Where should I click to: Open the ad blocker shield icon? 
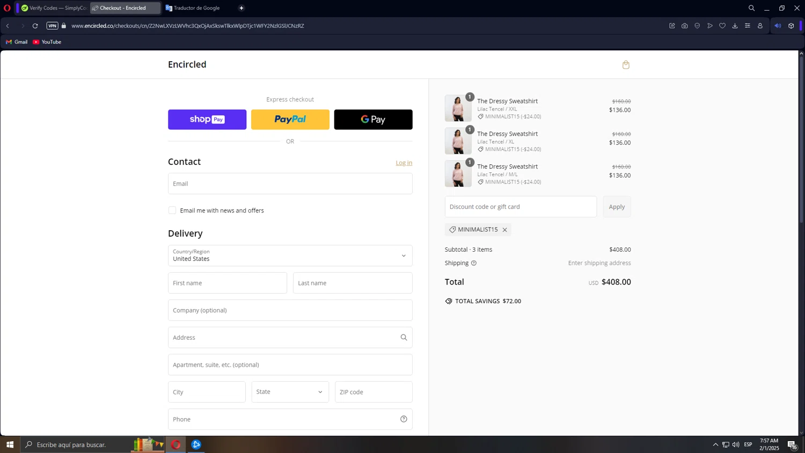click(697, 26)
